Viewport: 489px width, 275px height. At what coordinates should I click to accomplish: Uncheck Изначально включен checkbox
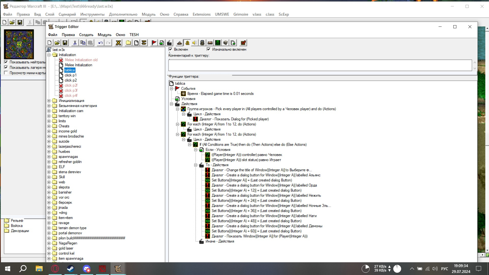pos(209,49)
